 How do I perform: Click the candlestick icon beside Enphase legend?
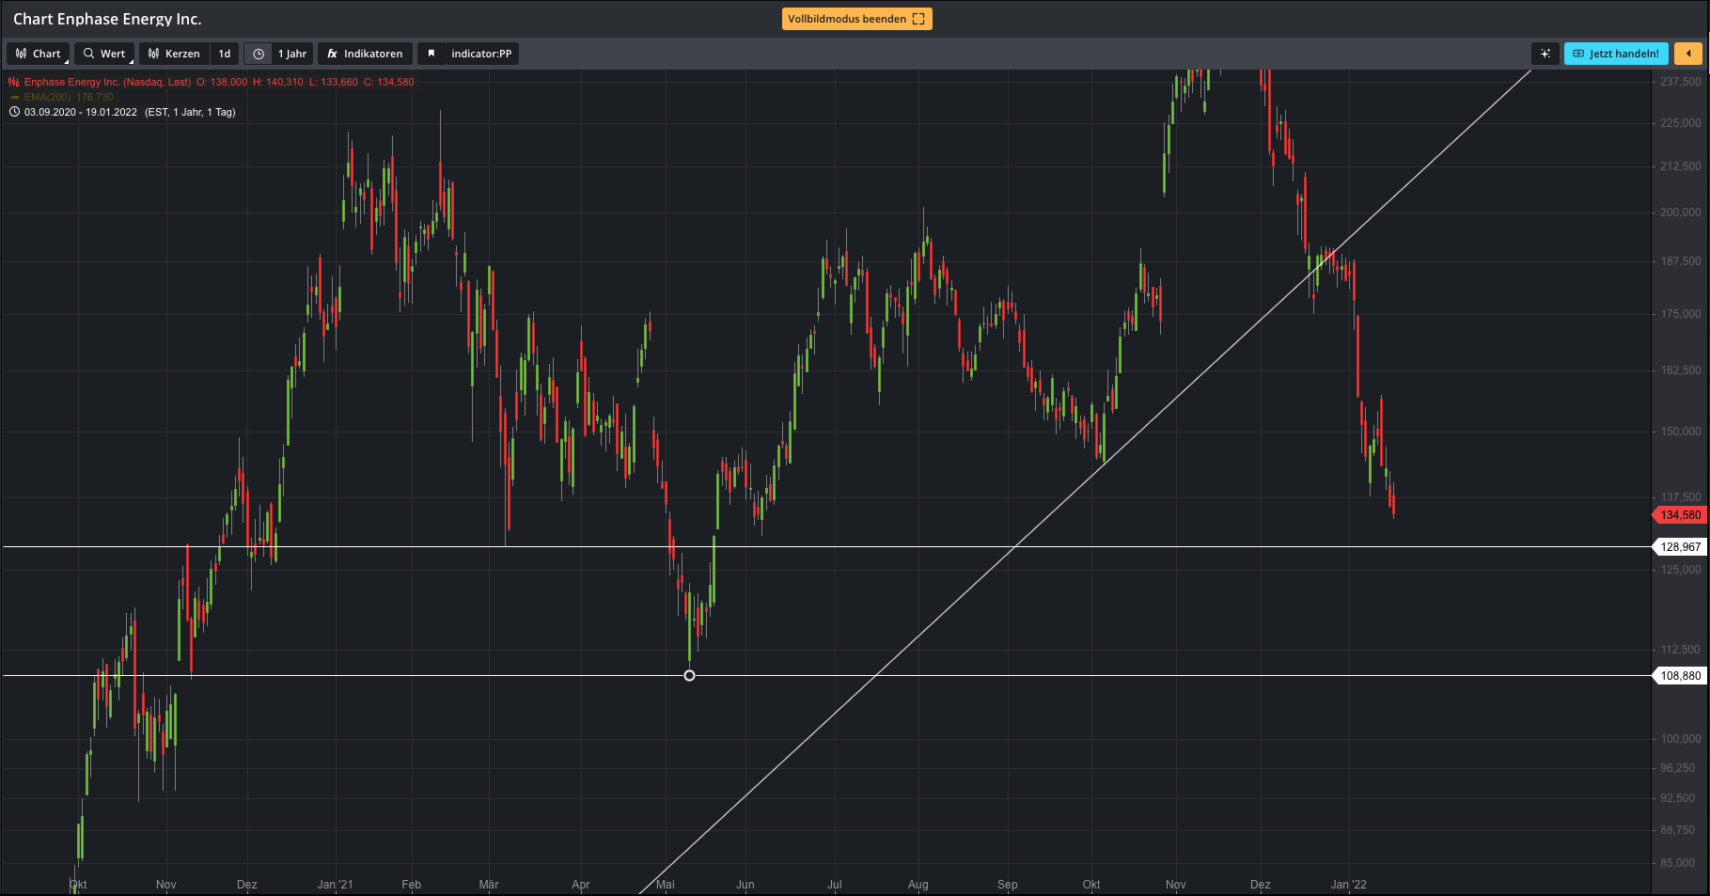(x=14, y=82)
